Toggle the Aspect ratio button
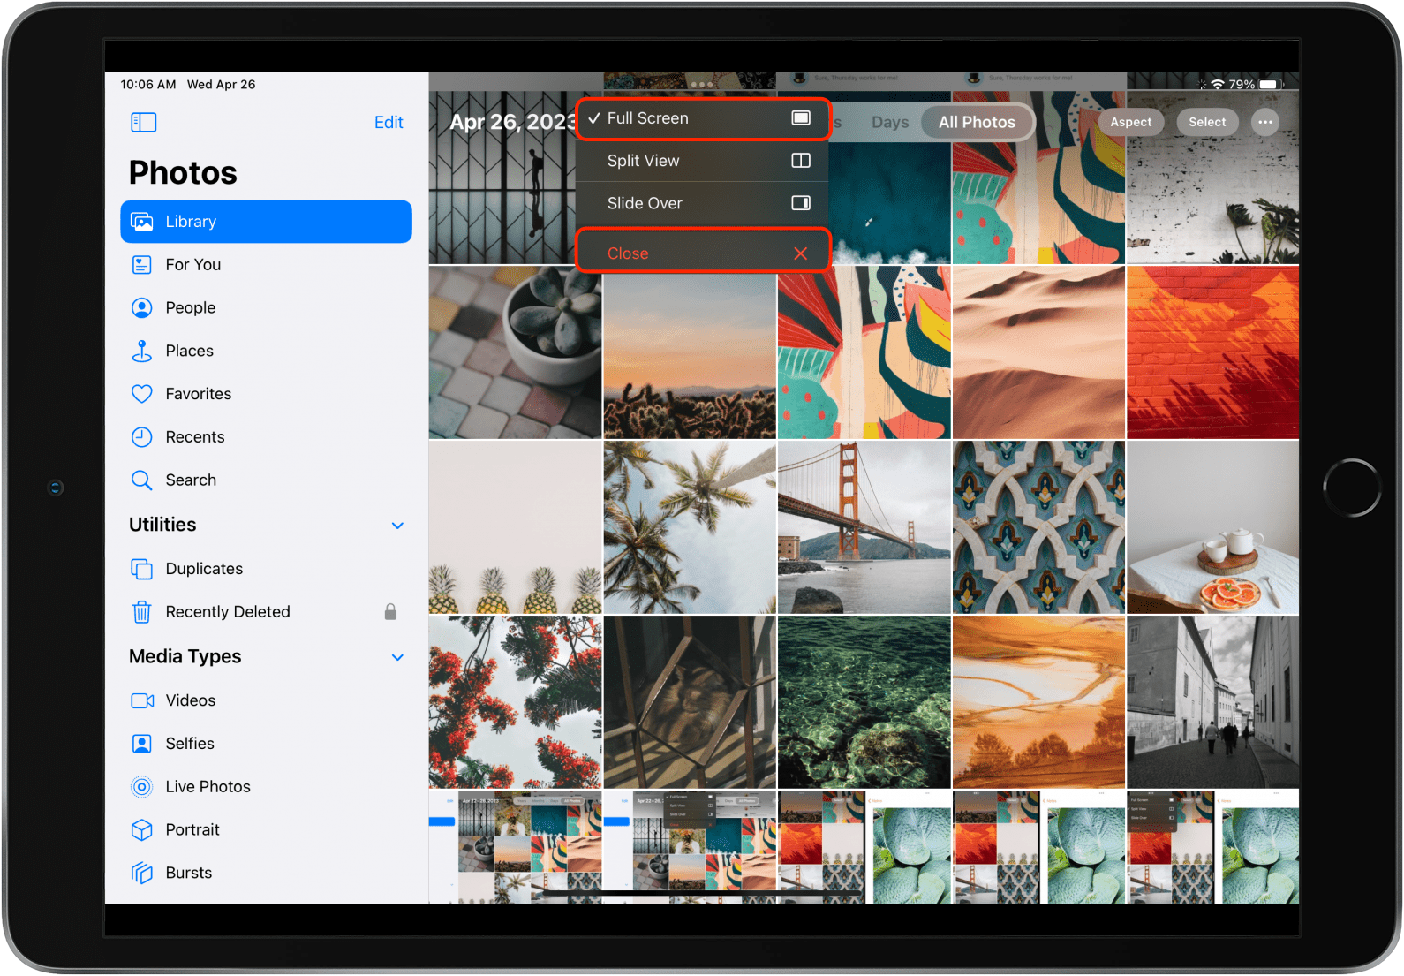 click(1130, 123)
